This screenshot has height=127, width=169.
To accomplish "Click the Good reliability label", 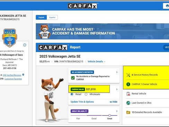I will point(94,119).
